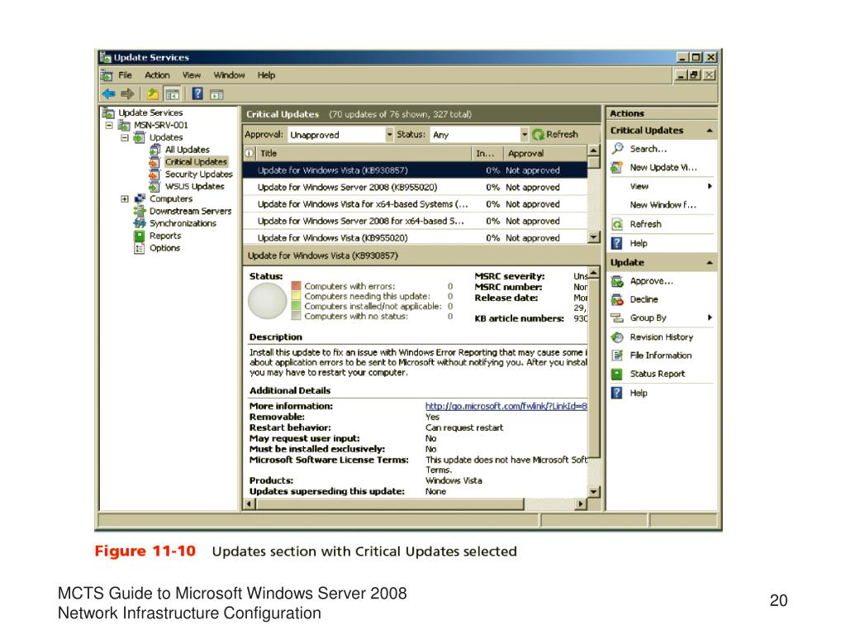Click New Window from Here action

[x=663, y=205]
